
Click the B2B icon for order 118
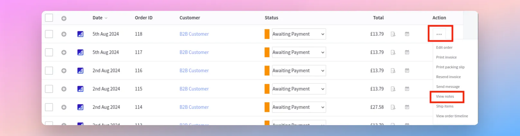(80, 34)
